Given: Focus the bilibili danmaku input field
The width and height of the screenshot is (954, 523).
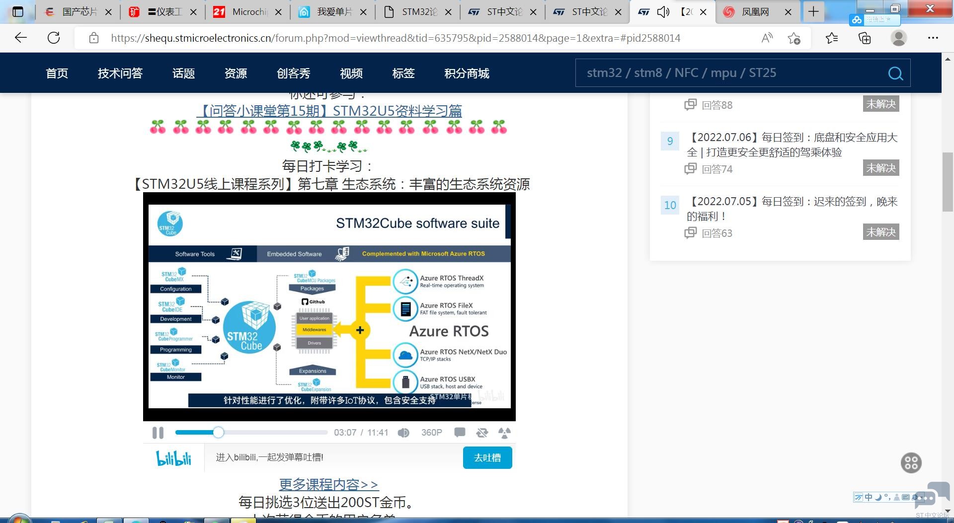Looking at the screenshot, I should pyautogui.click(x=333, y=457).
